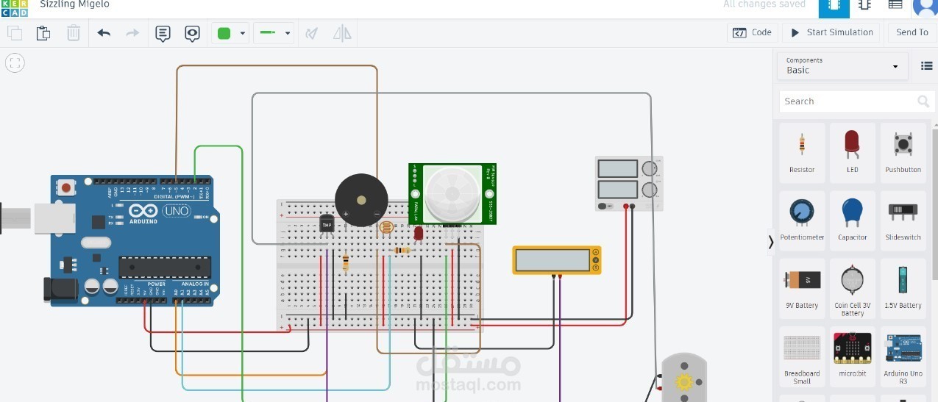The image size is (938, 402).
Task: Select the micro:bit component
Action: tap(852, 356)
